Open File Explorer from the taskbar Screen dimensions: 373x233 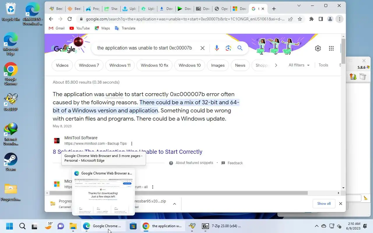point(73,226)
